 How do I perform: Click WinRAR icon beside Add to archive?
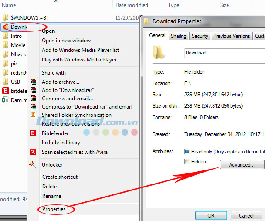coord(33,82)
